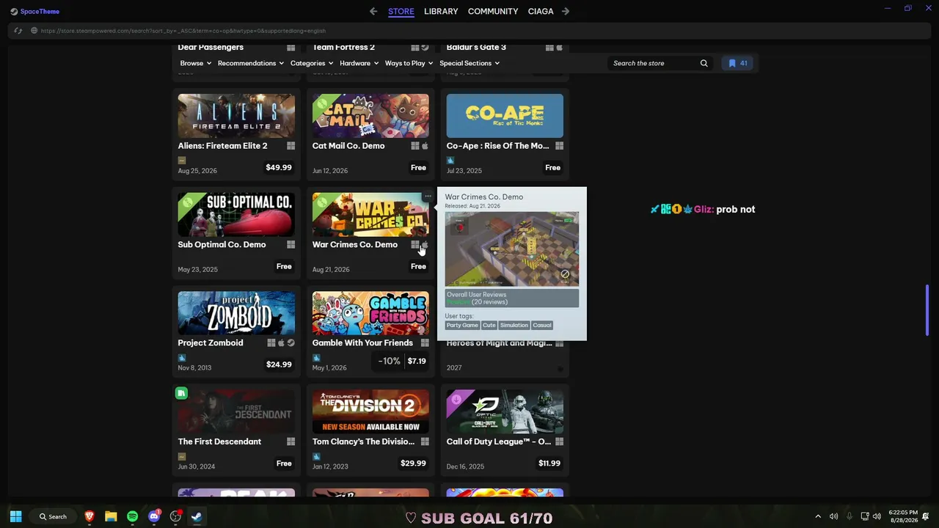Click the Free button on War Crimes Co. Demo

(418, 266)
